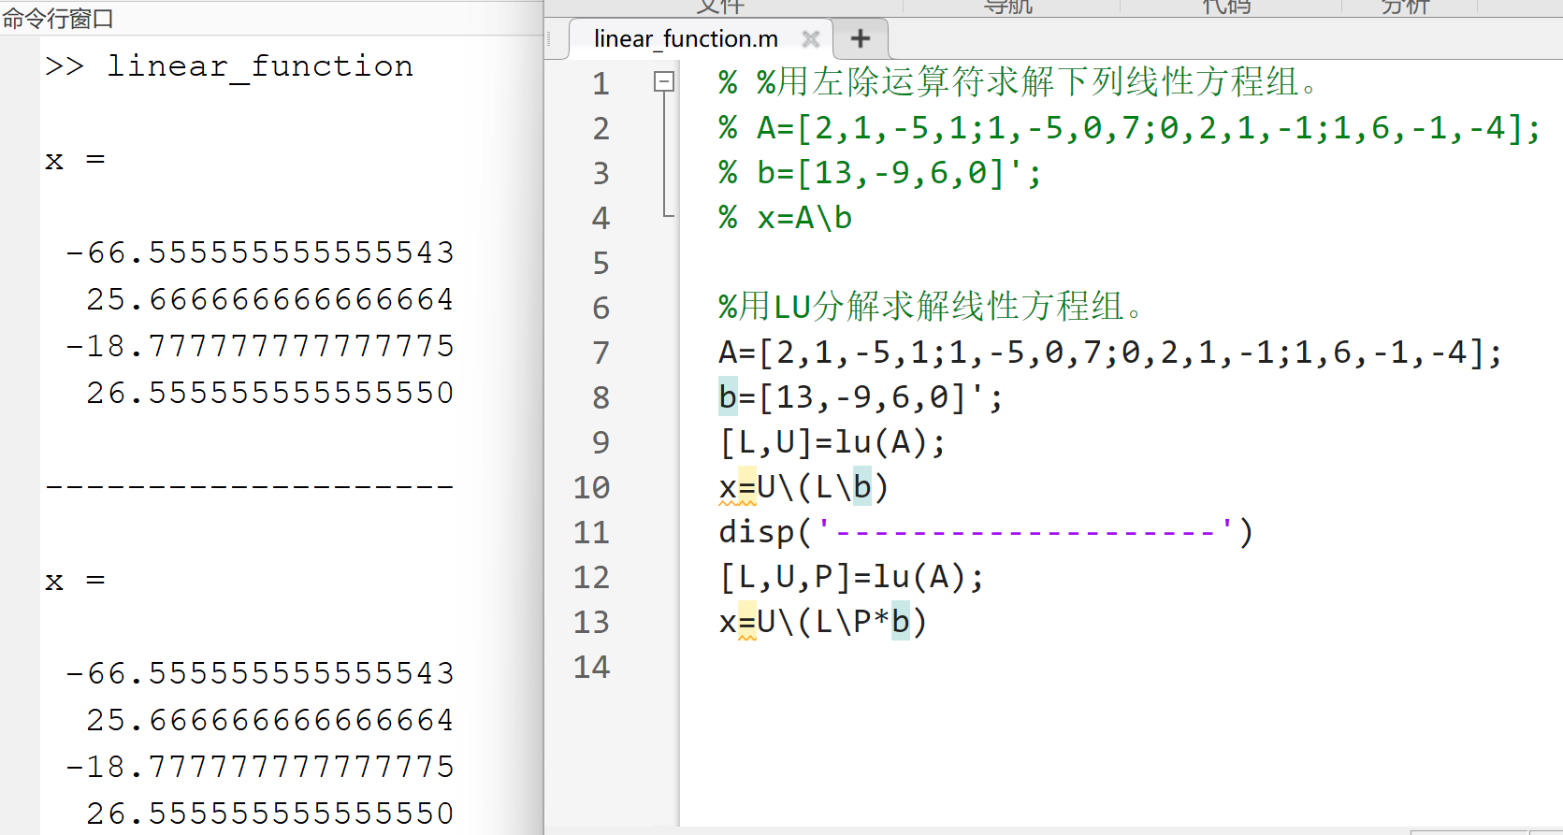The image size is (1563, 835).
Task: Click comment '% %用左除运算符求解下列线性方程组。'
Action: point(1019,82)
